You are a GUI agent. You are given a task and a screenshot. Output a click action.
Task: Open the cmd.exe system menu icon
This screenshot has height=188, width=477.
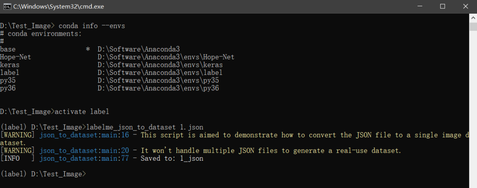click(7, 6)
